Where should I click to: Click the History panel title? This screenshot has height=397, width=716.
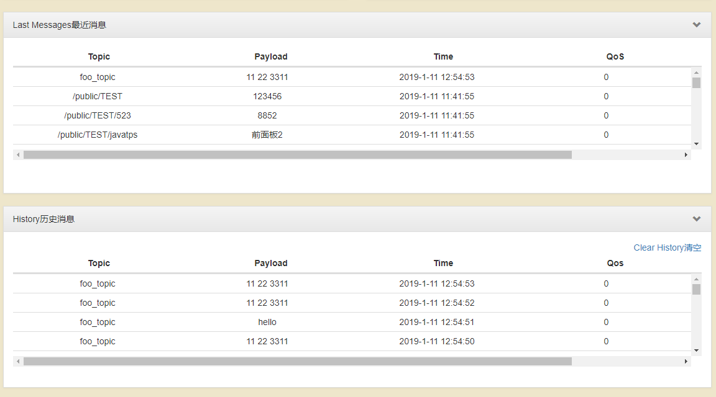click(44, 219)
